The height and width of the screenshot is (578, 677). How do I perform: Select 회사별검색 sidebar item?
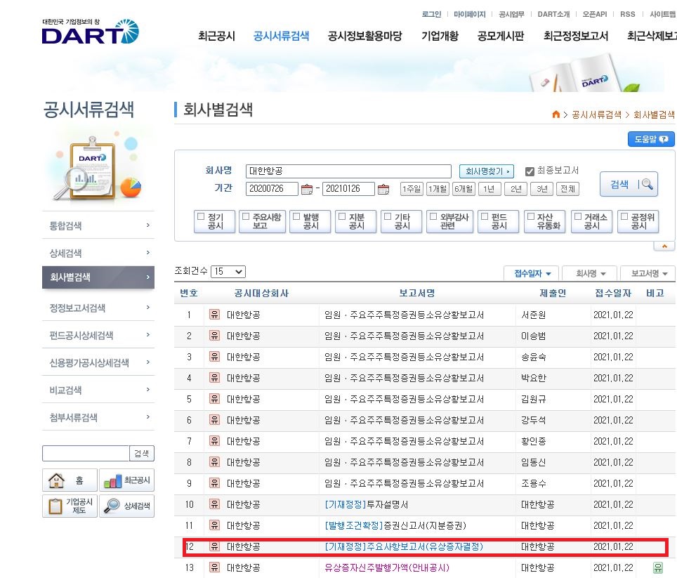98,277
